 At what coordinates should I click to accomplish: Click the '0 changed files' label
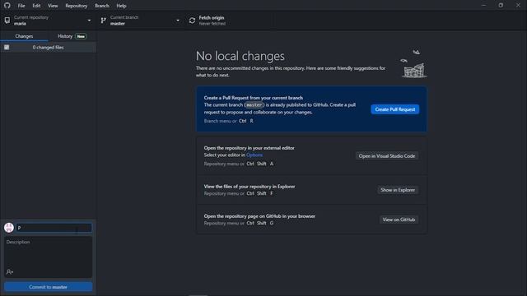coord(48,48)
